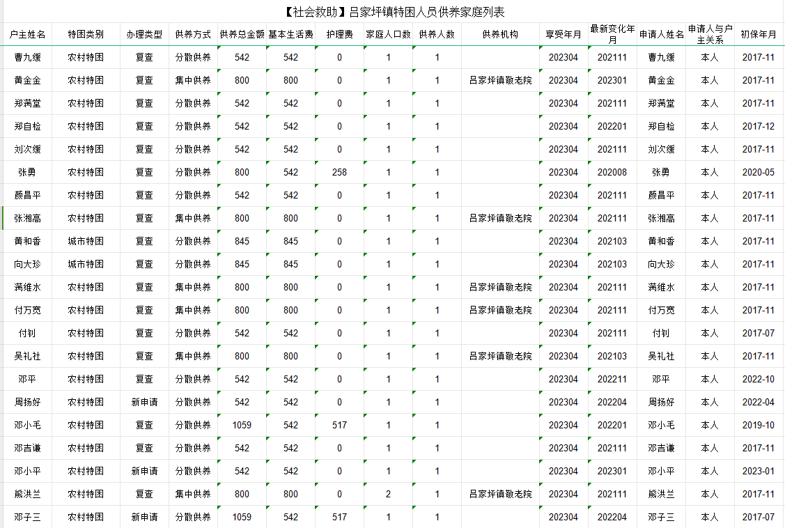
Task: Select 邓小毛's 供养总金额 cell 1059
Action: point(242,425)
